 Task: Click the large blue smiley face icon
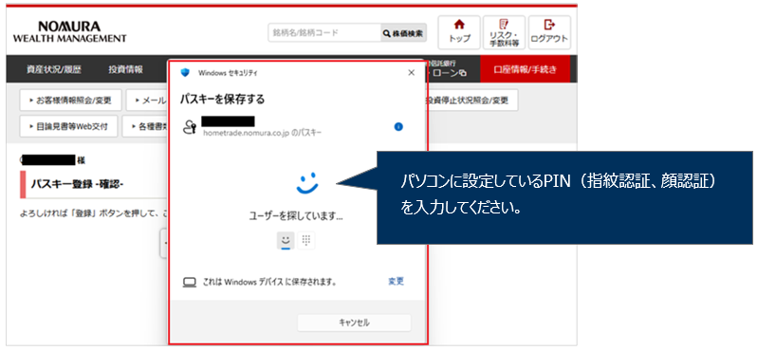[x=307, y=184]
